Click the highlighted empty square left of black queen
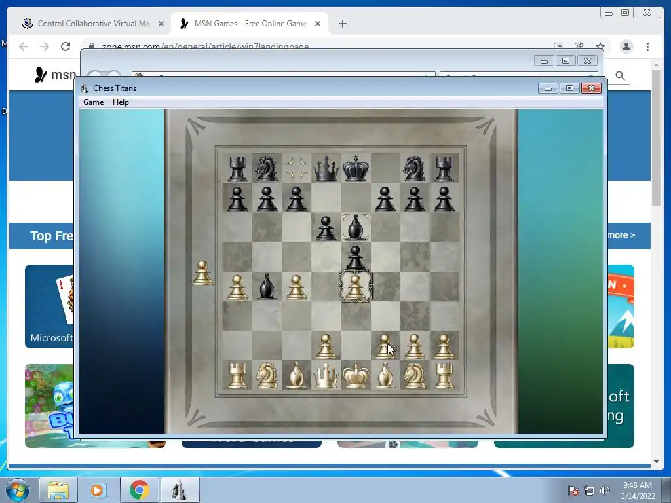This screenshot has width=671, height=503. point(296,168)
